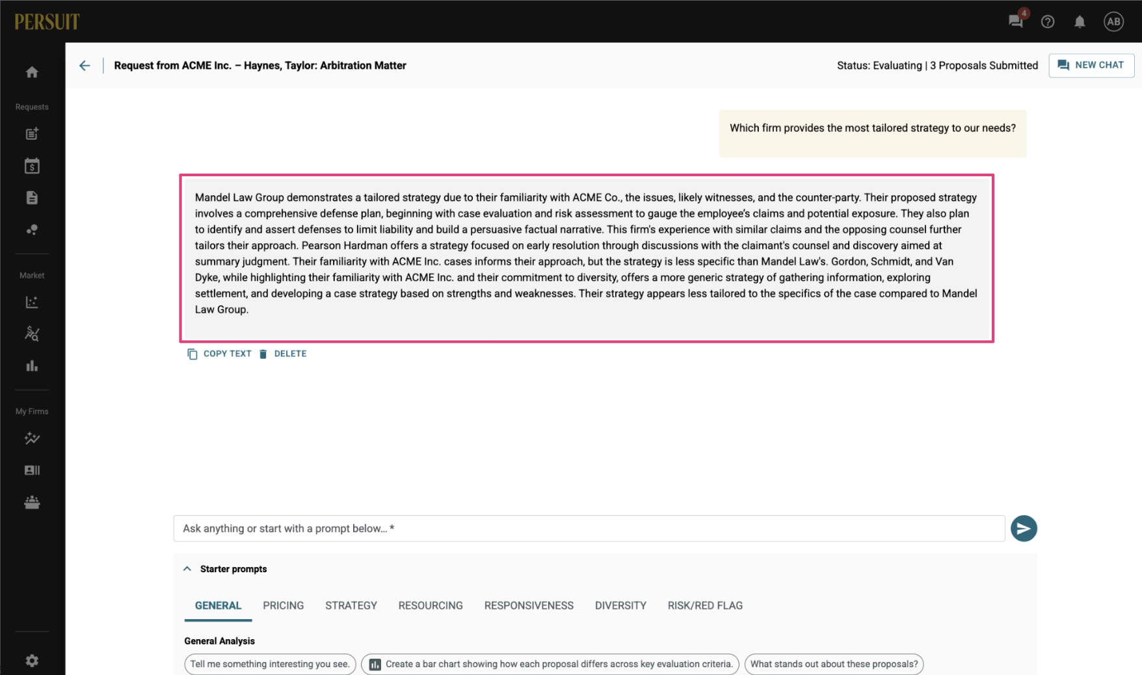
Task: Collapse the Starter prompts section
Action: click(x=187, y=568)
